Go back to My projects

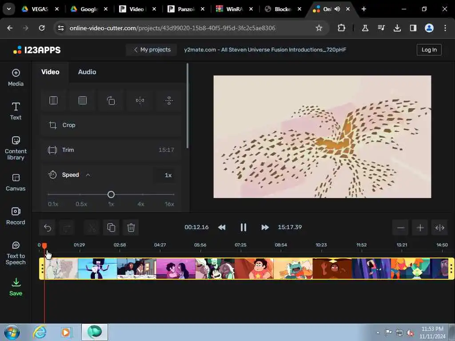click(152, 50)
